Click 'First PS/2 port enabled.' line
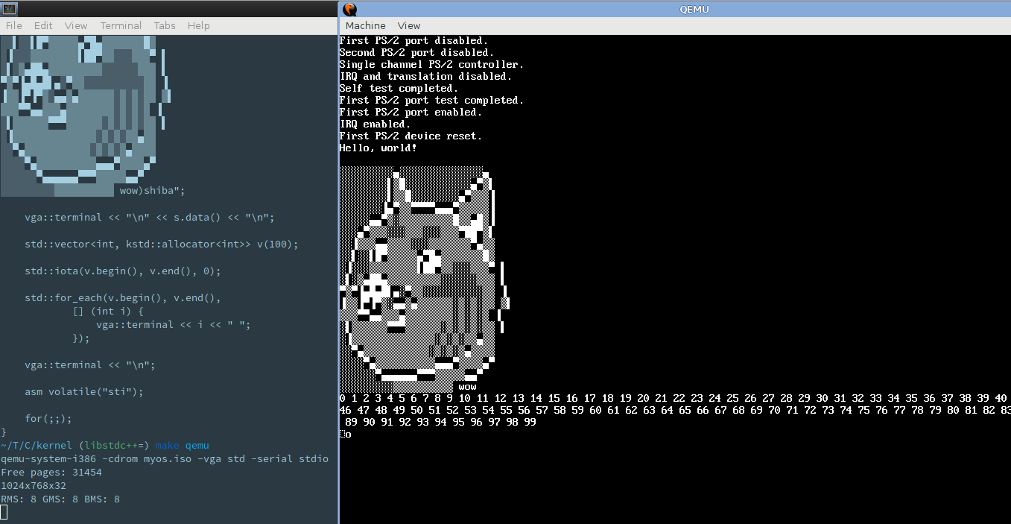Image resolution: width=1011 pixels, height=524 pixels. point(411,112)
